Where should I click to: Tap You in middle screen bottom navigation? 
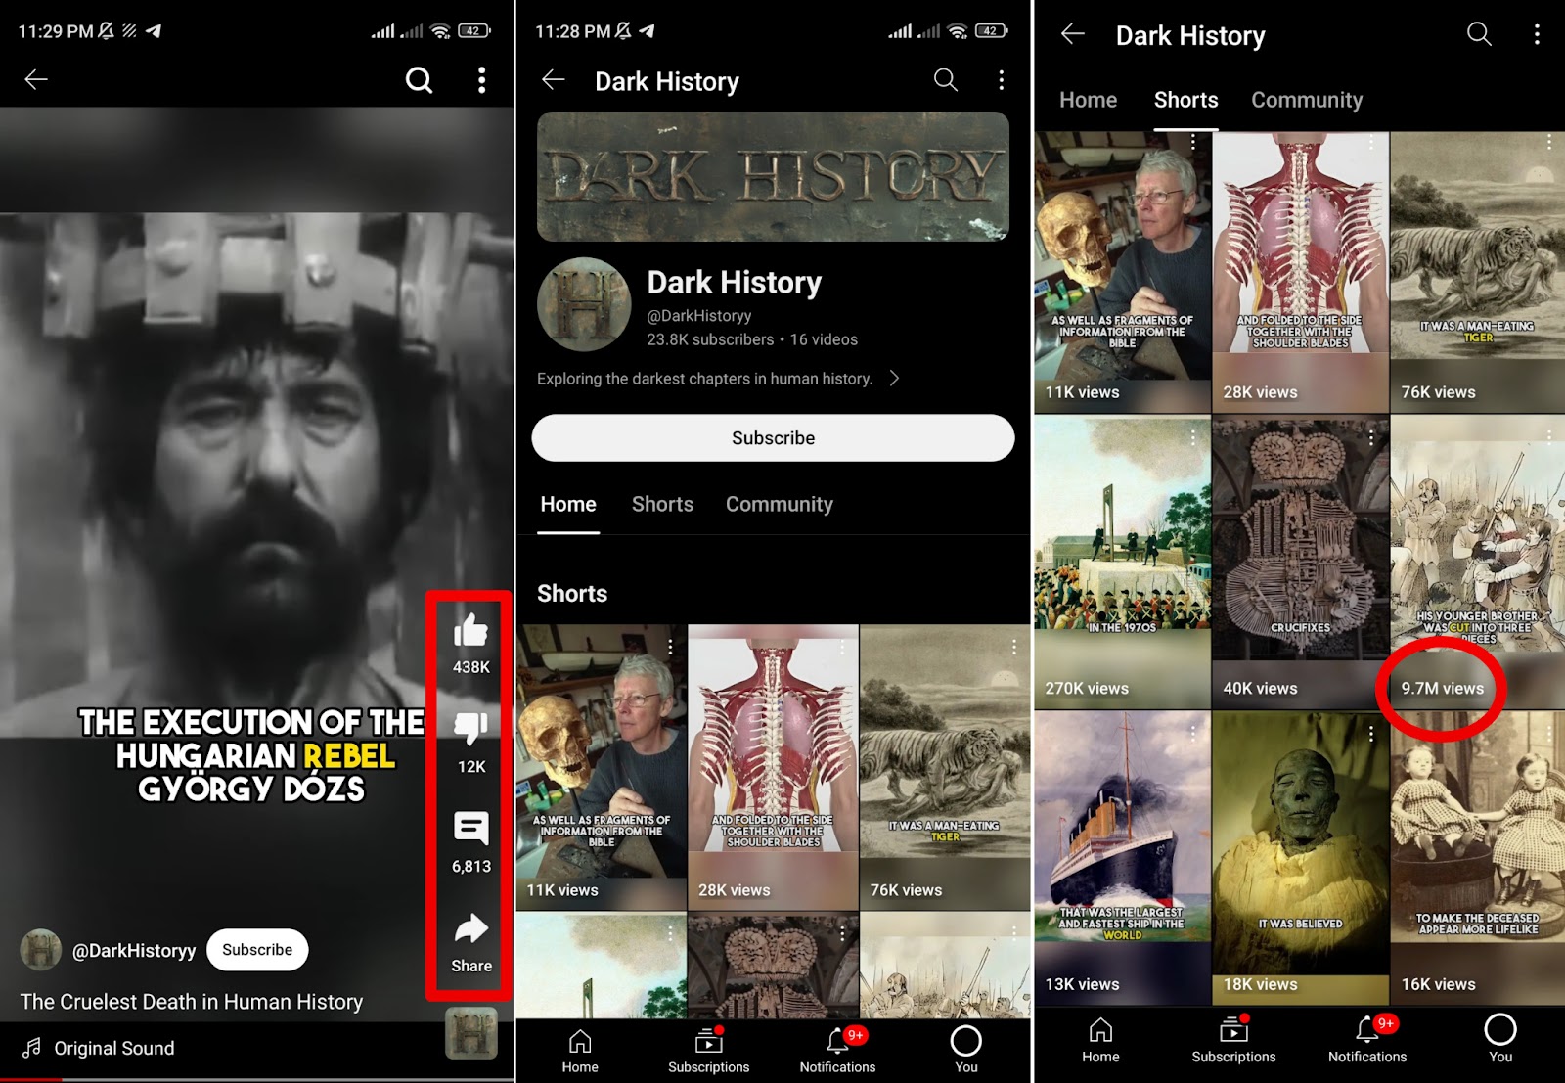point(966,1051)
